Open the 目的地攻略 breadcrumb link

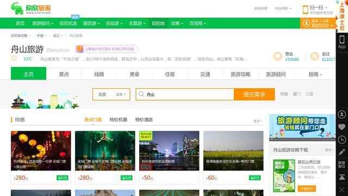tap(19, 35)
